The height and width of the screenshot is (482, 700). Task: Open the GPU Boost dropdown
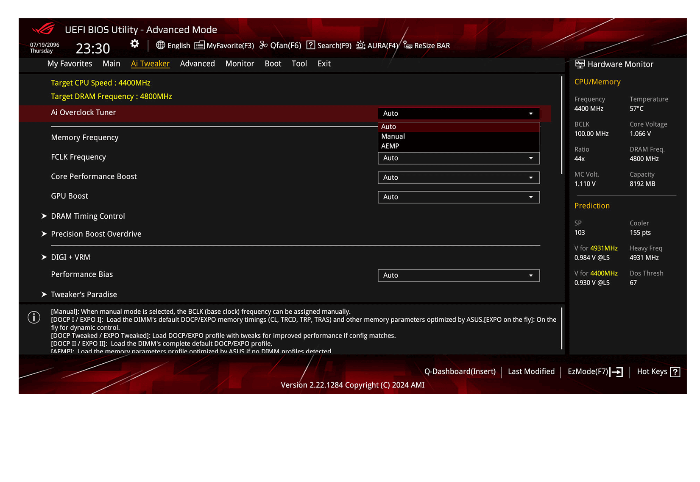point(458,197)
